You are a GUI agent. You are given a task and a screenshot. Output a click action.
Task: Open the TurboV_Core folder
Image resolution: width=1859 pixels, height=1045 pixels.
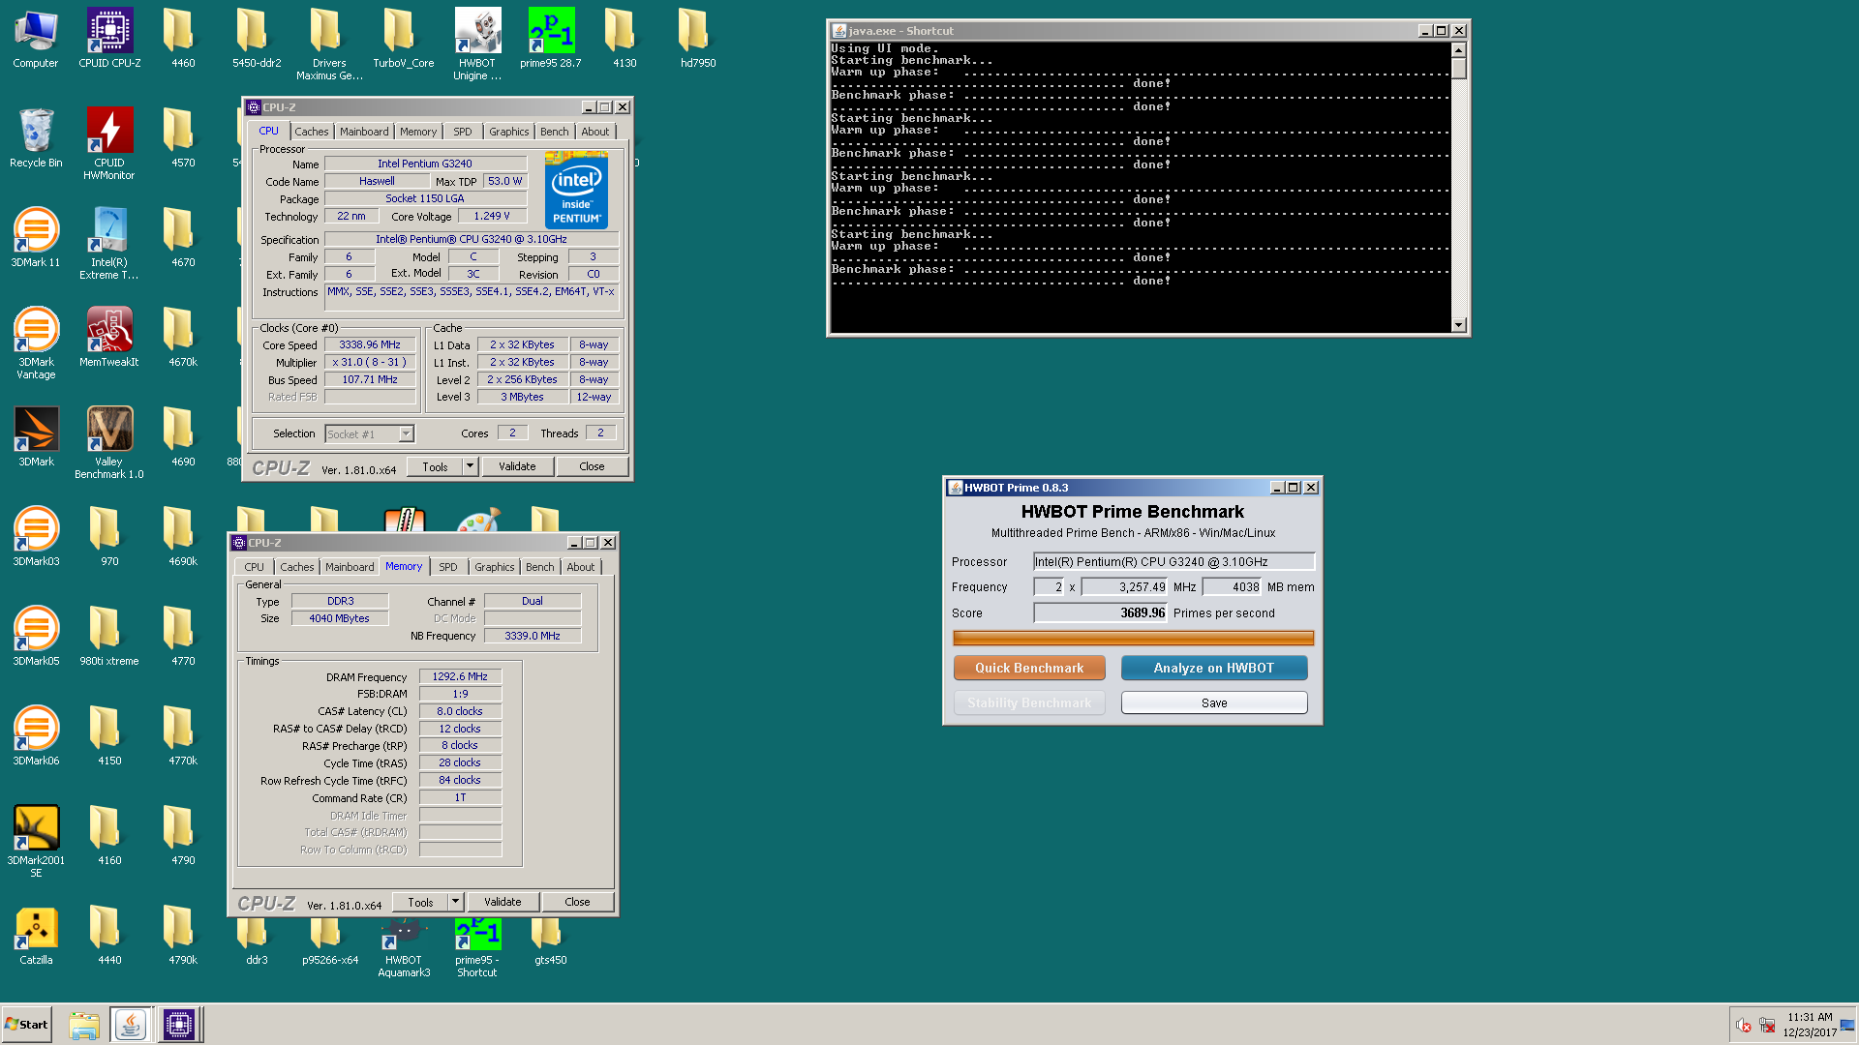coord(404,39)
